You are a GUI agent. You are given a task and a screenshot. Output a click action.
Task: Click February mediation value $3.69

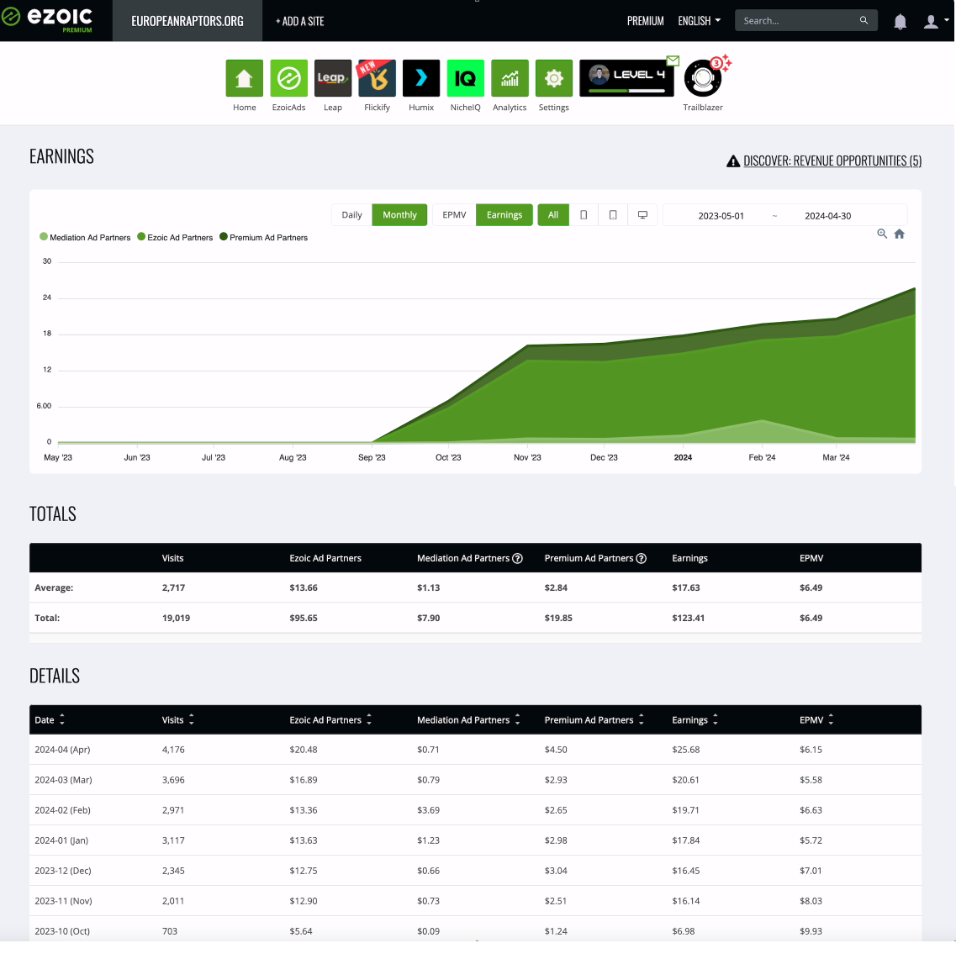[428, 809]
